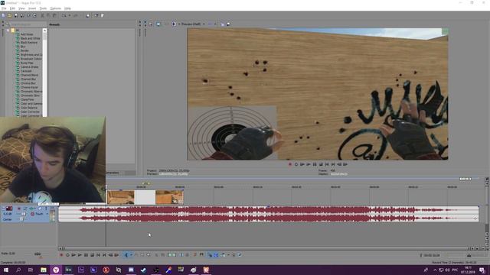Click the What's This Help icon

click(96, 15)
